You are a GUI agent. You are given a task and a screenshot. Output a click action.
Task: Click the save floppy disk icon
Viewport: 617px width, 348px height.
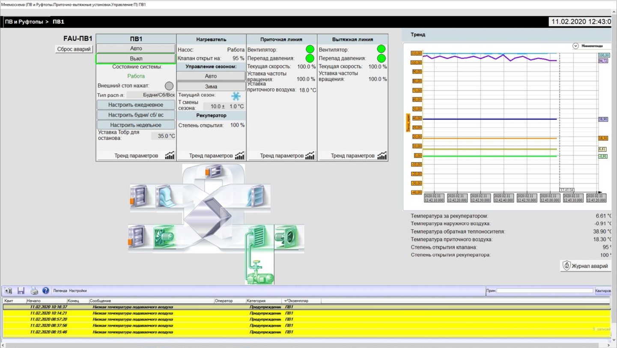[x=21, y=291]
